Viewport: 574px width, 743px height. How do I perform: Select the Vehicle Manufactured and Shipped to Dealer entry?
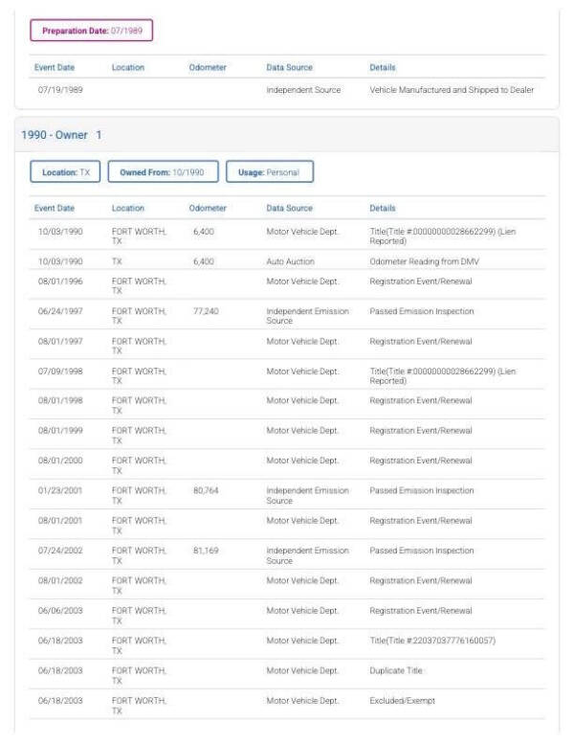(x=452, y=90)
